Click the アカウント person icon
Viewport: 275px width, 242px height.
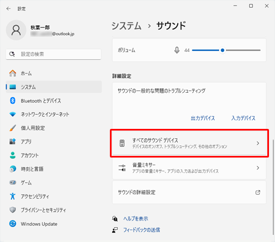pyautogui.click(x=13, y=155)
